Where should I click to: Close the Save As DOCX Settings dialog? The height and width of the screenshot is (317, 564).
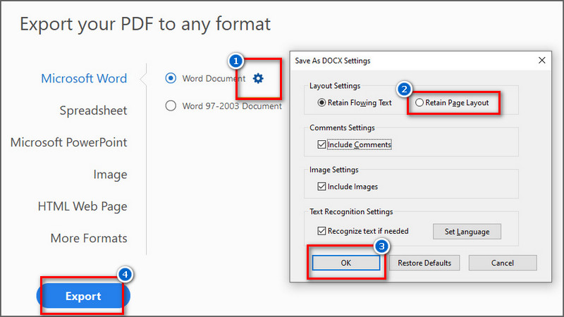[541, 61]
